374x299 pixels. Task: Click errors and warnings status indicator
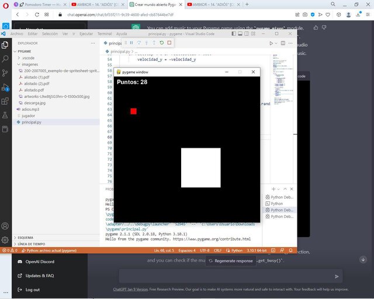point(10,251)
